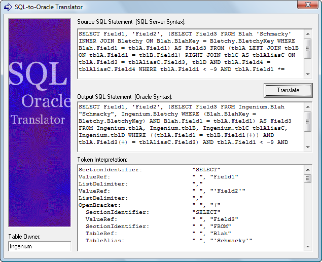Image resolution: width=322 pixels, height=262 pixels.
Task: Click inside the Source SQL Statement text box
Action: coord(190,53)
